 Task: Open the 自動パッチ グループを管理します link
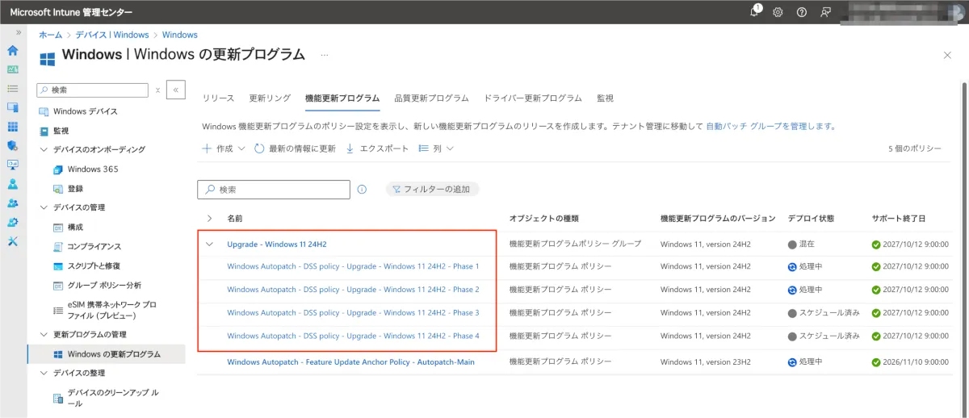pos(770,127)
